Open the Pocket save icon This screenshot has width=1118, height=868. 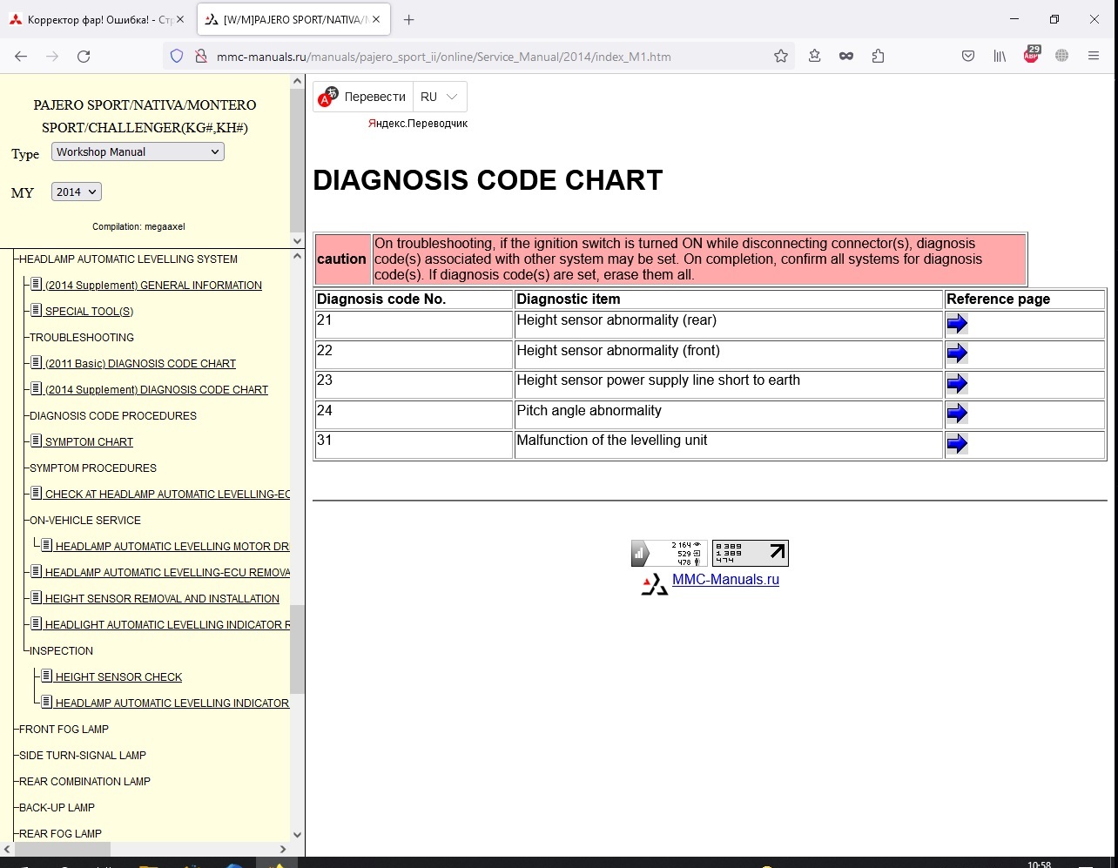coord(968,57)
